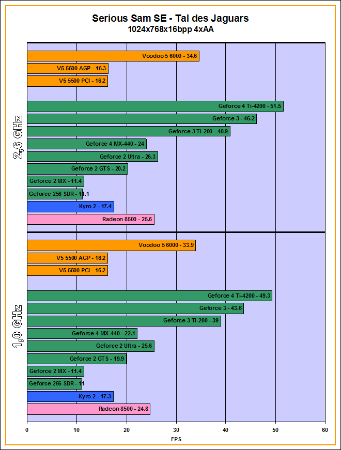Click the pink Radeon 8500 - 25.6 bar
Viewport: 341px width, 450px height.
[x=90, y=220]
